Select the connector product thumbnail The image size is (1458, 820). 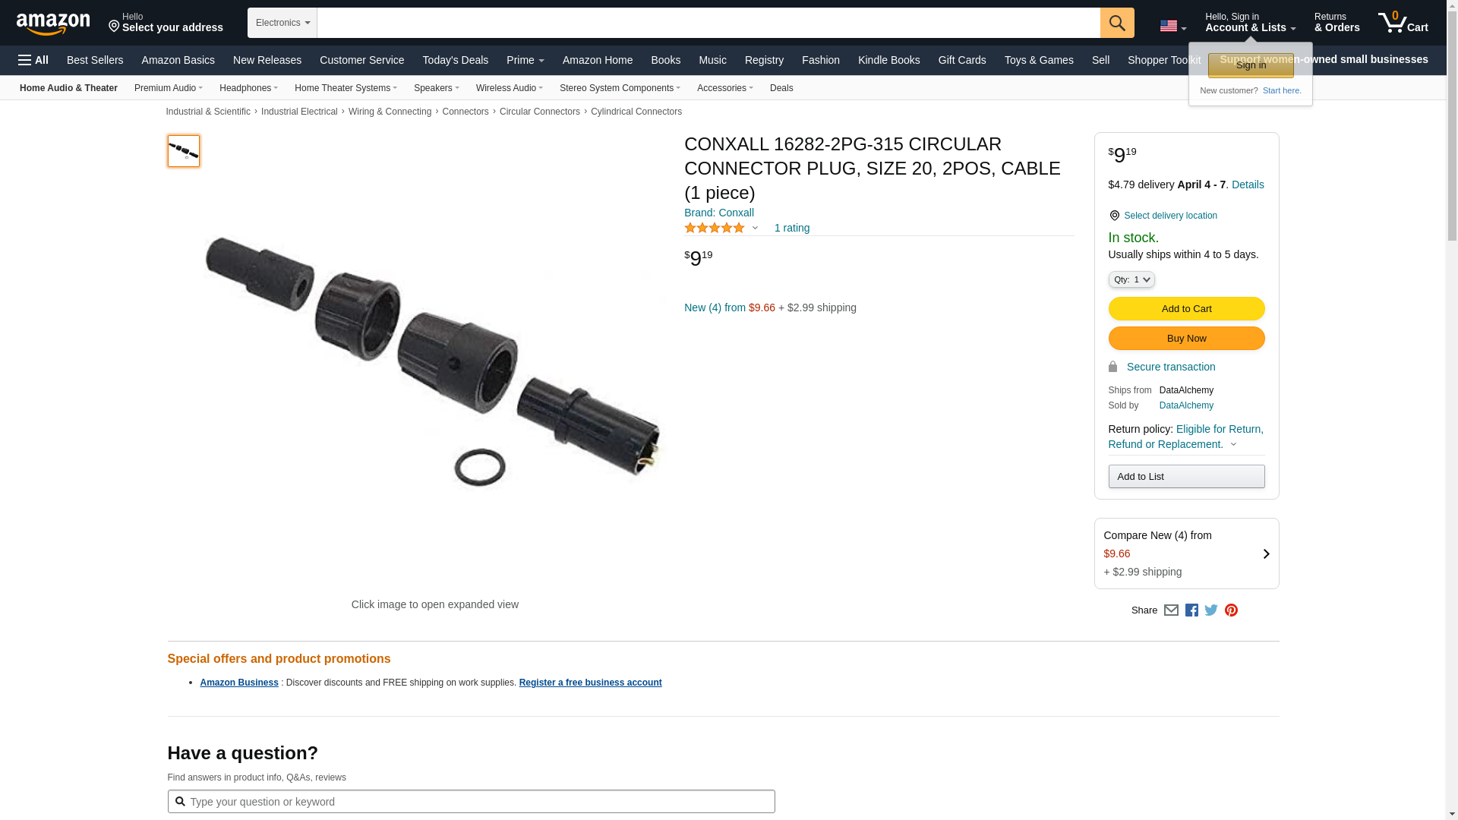click(x=184, y=151)
